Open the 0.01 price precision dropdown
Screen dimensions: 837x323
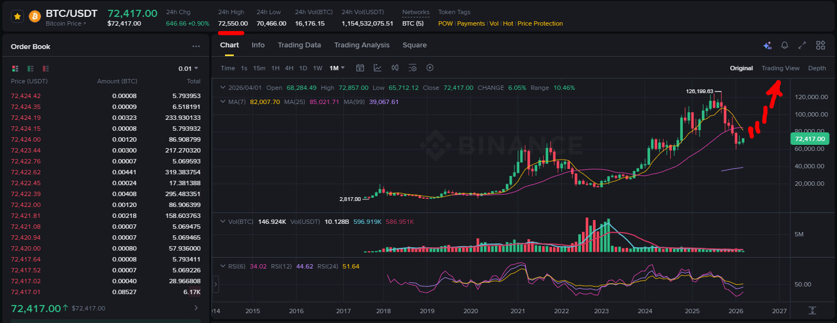tap(189, 69)
